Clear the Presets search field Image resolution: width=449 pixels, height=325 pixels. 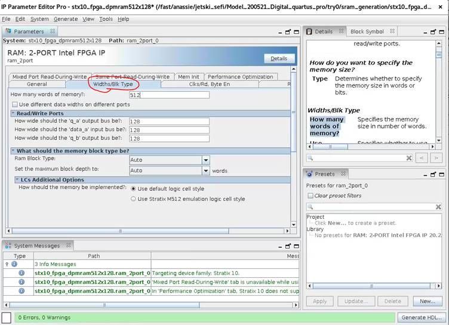tap(438, 207)
